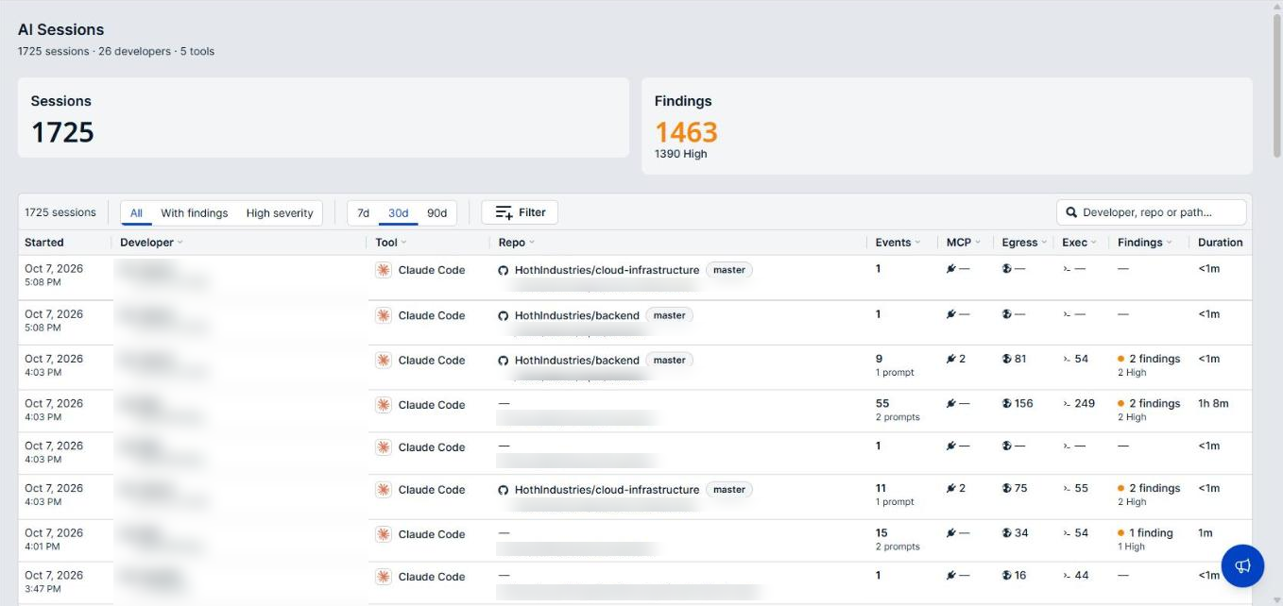Click the Claude Code icon in the 55-events row

pyautogui.click(x=384, y=405)
